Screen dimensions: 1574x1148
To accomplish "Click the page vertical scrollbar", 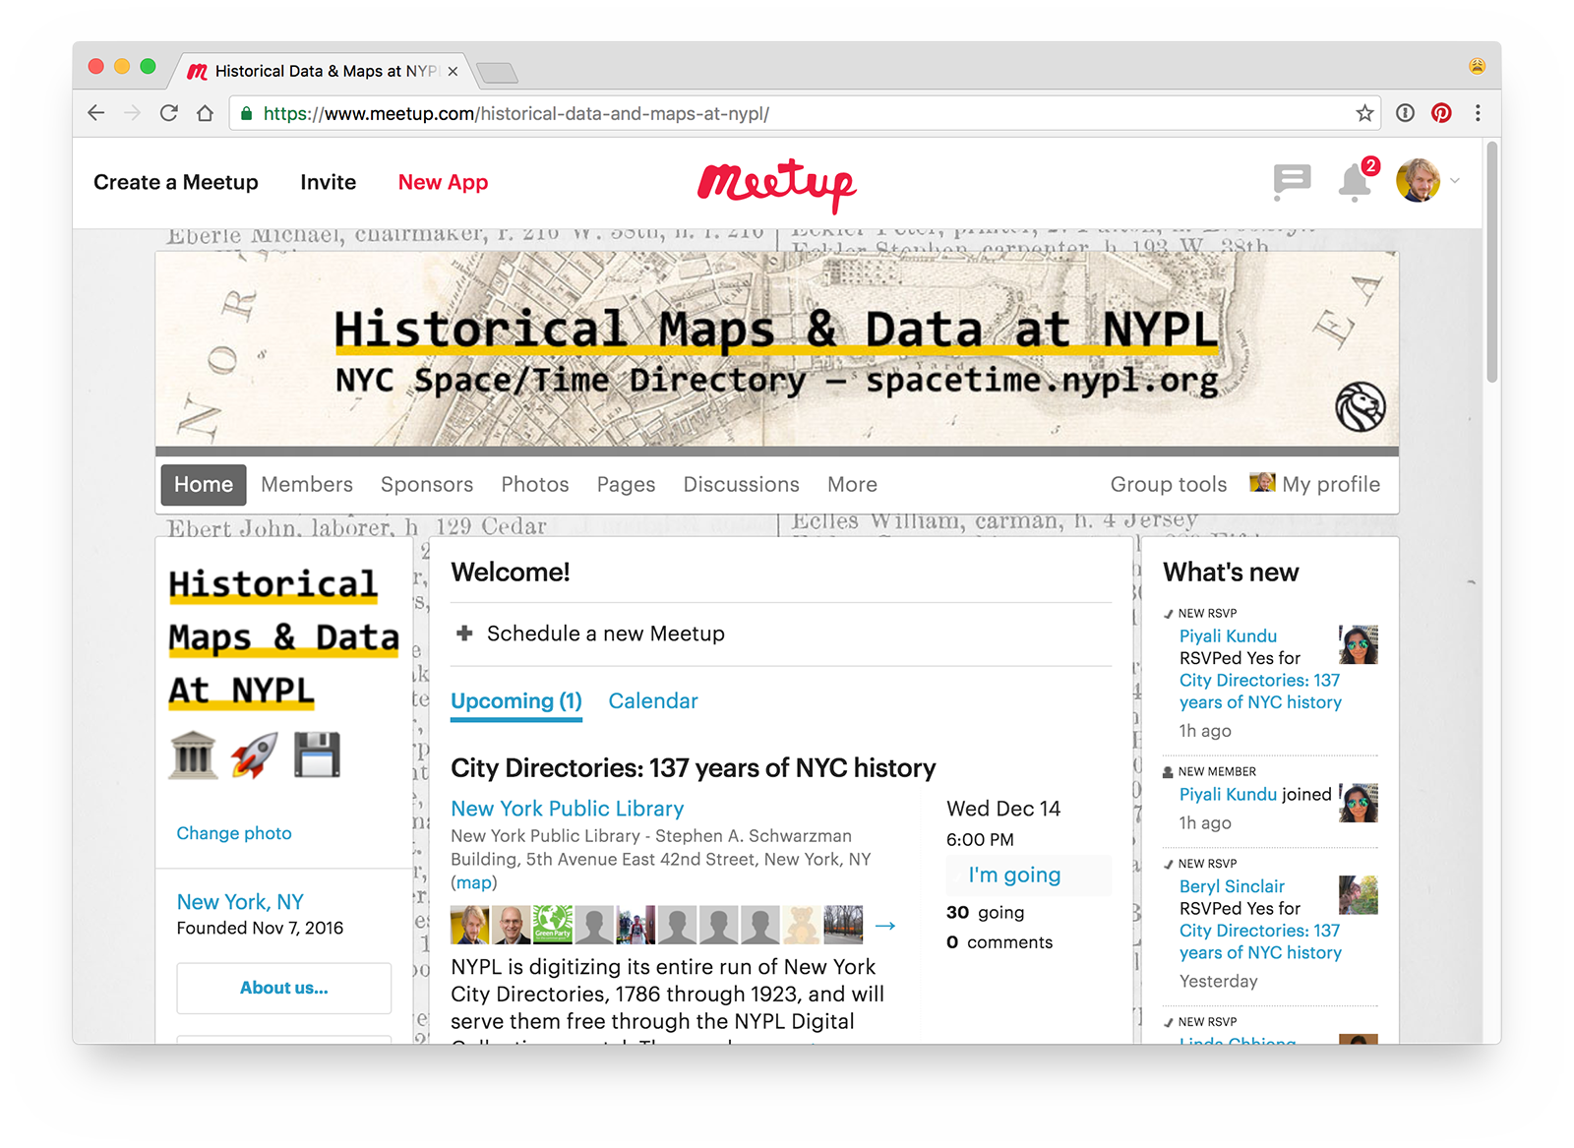I will (x=1492, y=261).
